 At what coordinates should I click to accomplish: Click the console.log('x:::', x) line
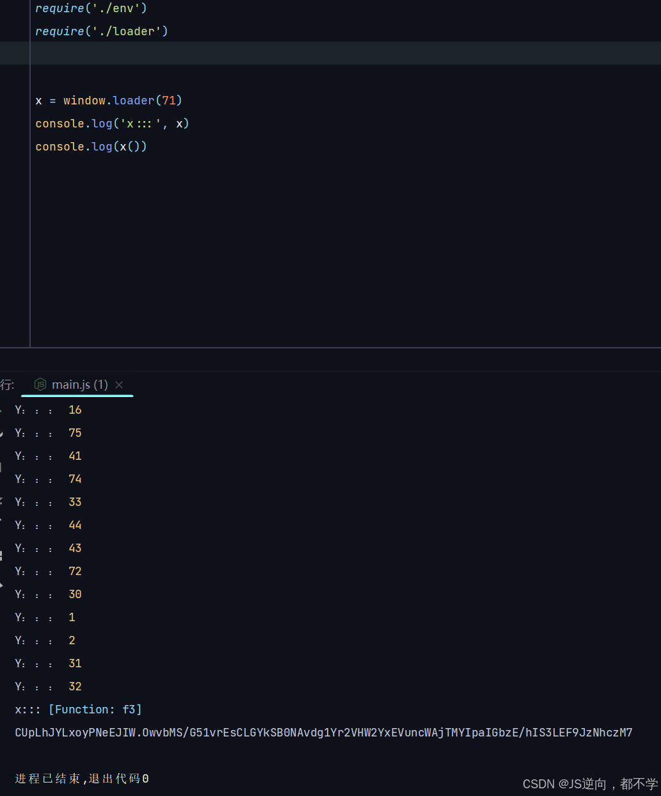tap(112, 124)
